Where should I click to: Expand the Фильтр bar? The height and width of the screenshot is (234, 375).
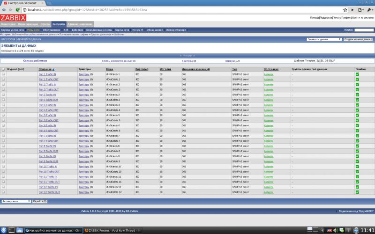point(187,55)
